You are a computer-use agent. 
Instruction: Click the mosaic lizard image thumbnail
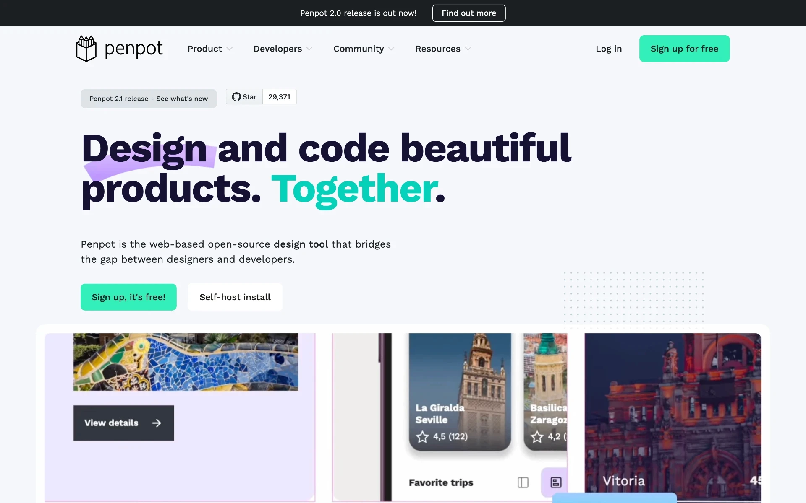coord(186,362)
